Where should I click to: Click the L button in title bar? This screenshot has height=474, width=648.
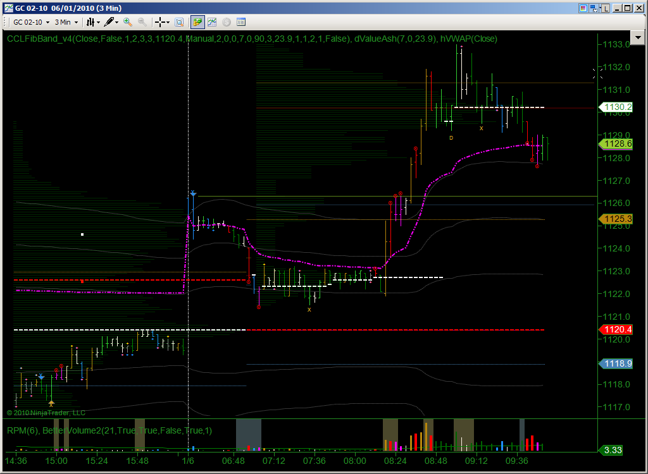pos(606,8)
